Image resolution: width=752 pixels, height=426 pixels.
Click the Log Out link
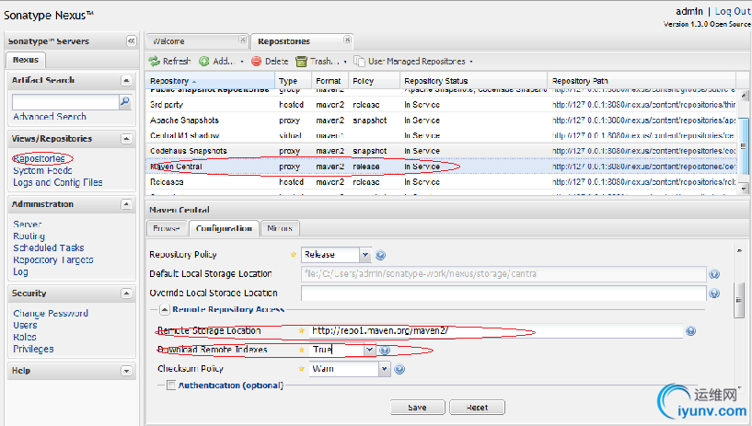point(733,11)
